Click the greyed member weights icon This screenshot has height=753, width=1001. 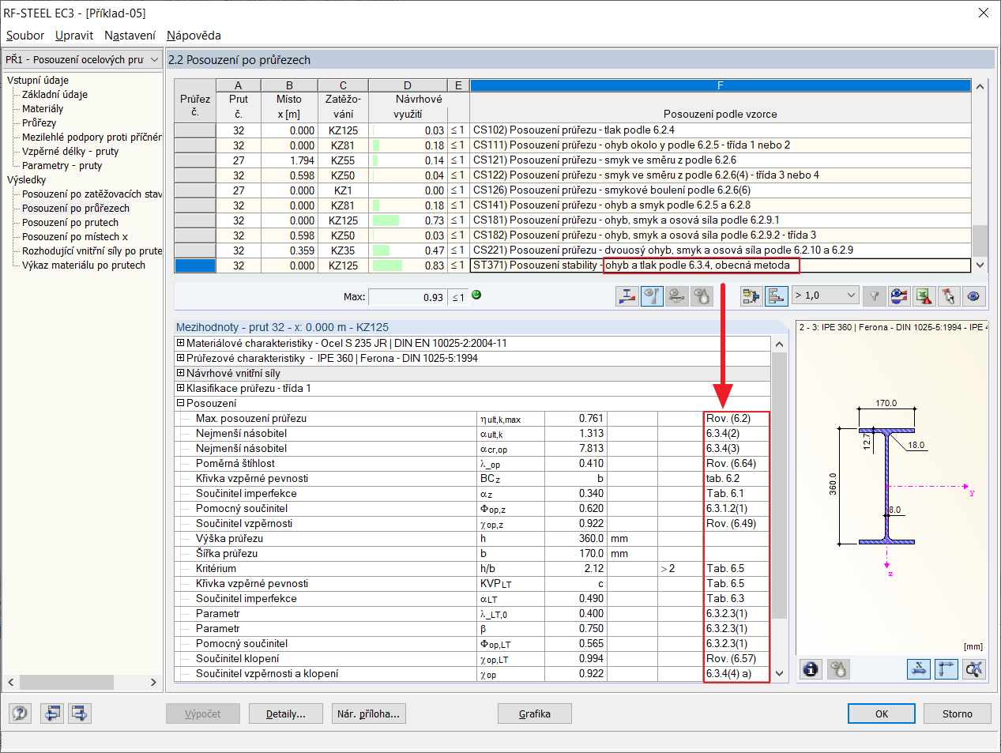coord(677,296)
